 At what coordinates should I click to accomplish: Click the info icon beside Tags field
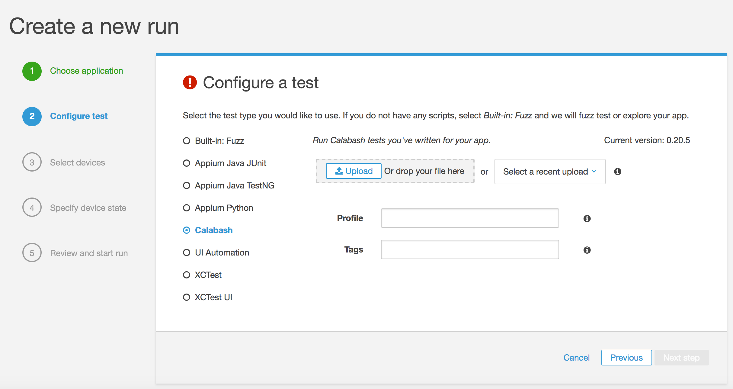587,250
